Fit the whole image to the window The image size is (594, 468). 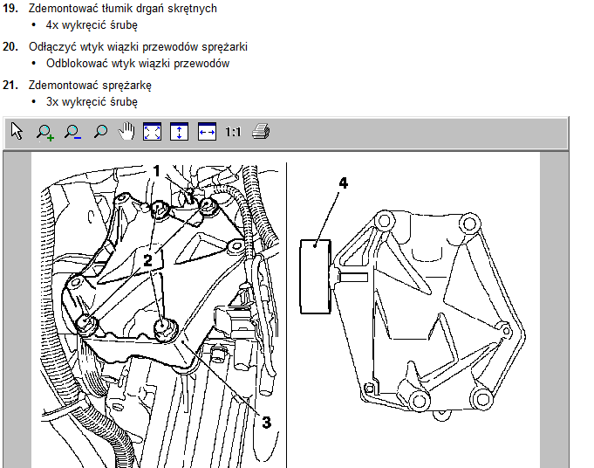(x=153, y=132)
